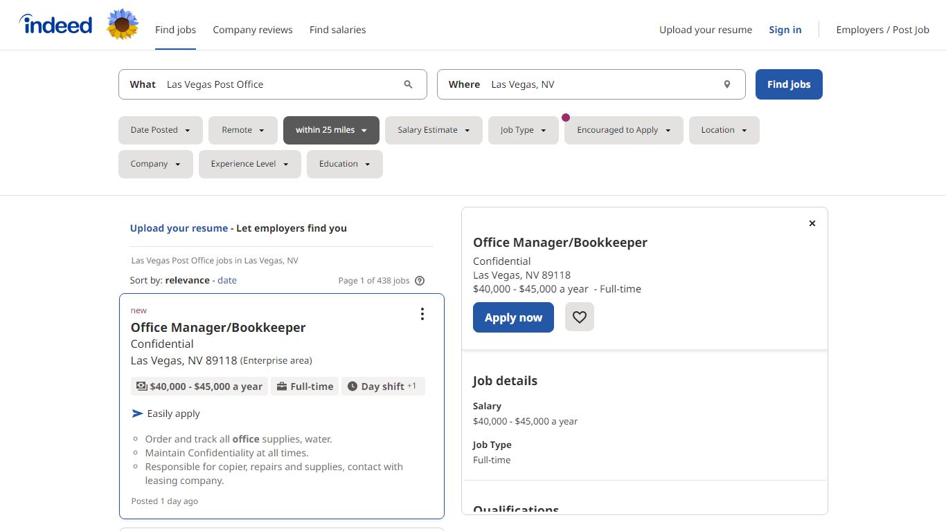Click Office Manager/Bookkeeper title in detail panel
The image size is (946, 531).
[x=560, y=243]
